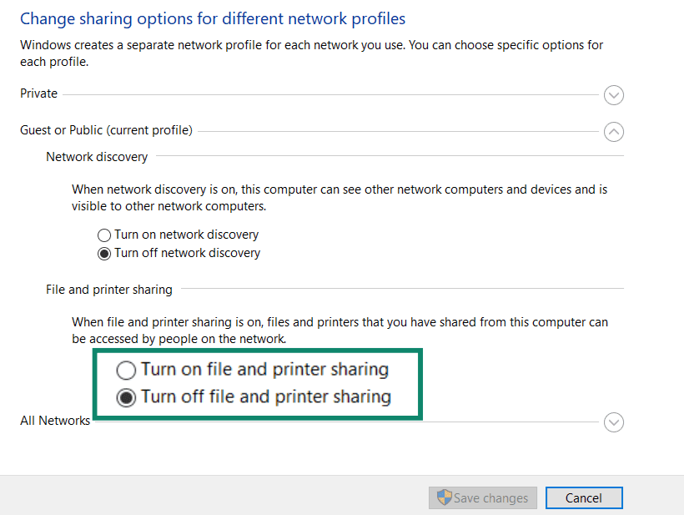Viewport: 684px width, 515px height.
Task: Click the All Networks section label
Action: (x=55, y=421)
